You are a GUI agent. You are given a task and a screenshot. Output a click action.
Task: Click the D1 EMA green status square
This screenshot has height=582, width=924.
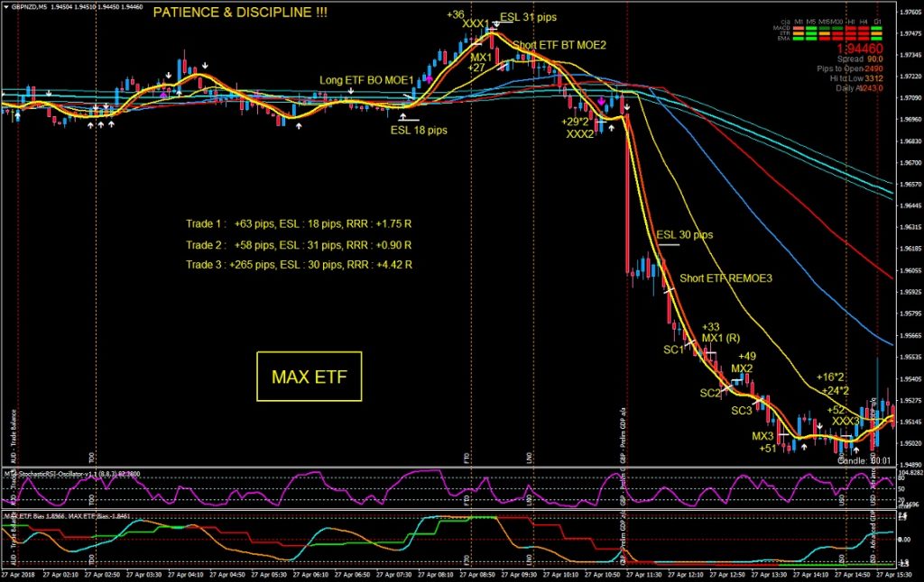876,39
